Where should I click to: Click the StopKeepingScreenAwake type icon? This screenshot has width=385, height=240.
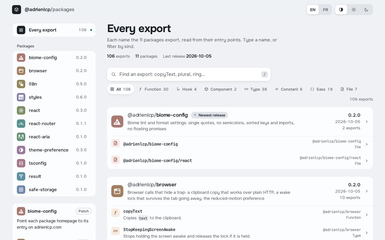click(115, 231)
